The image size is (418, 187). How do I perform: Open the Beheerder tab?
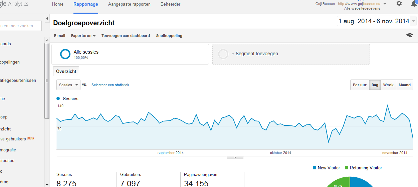(x=170, y=4)
